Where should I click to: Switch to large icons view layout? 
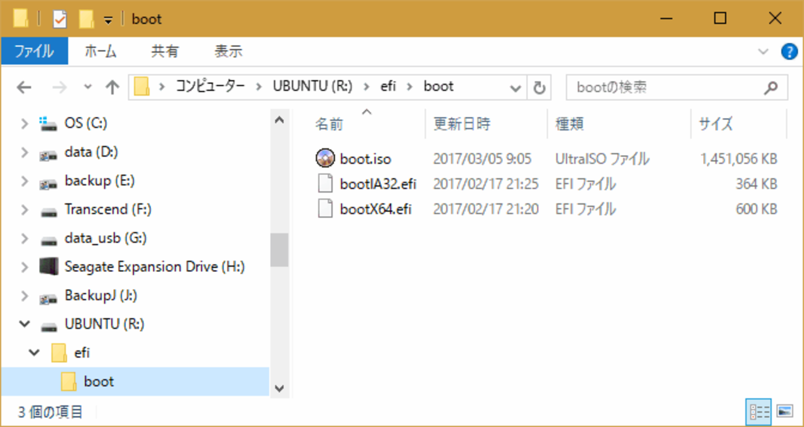[784, 411]
